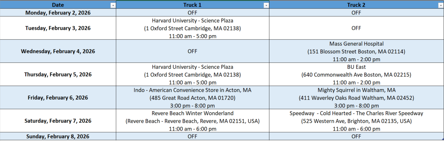Select the Charles River Speedway cell
The height and width of the screenshot is (141, 444).
356,121
